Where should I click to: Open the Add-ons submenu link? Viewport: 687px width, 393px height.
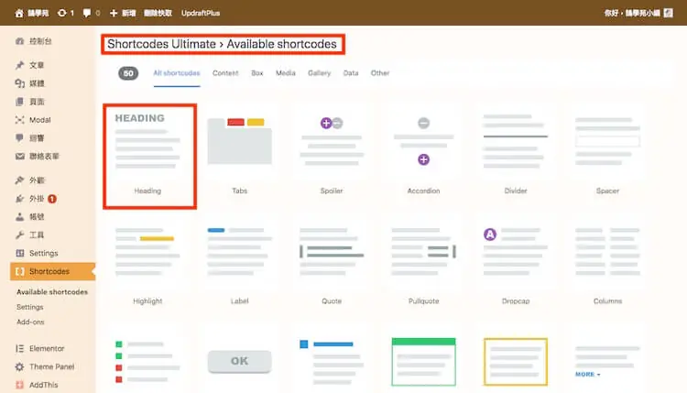pyautogui.click(x=30, y=322)
